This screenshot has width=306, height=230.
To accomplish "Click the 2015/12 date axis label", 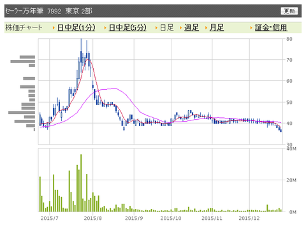I will [x=249, y=218].
